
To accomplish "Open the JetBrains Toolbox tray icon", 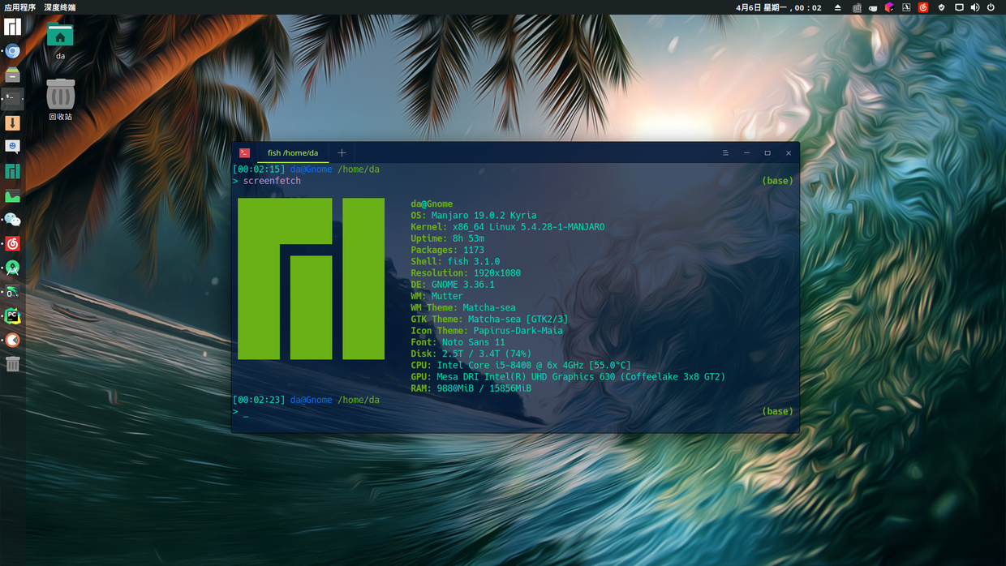I will pyautogui.click(x=889, y=7).
